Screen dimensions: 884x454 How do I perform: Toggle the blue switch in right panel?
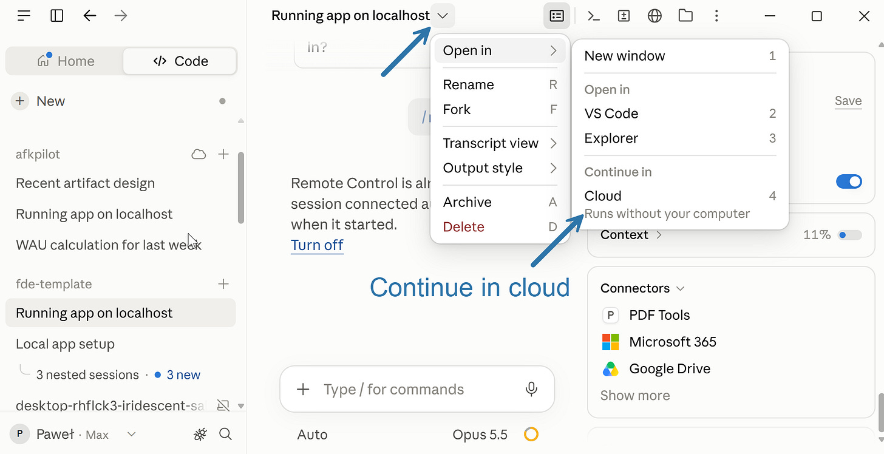click(x=849, y=181)
